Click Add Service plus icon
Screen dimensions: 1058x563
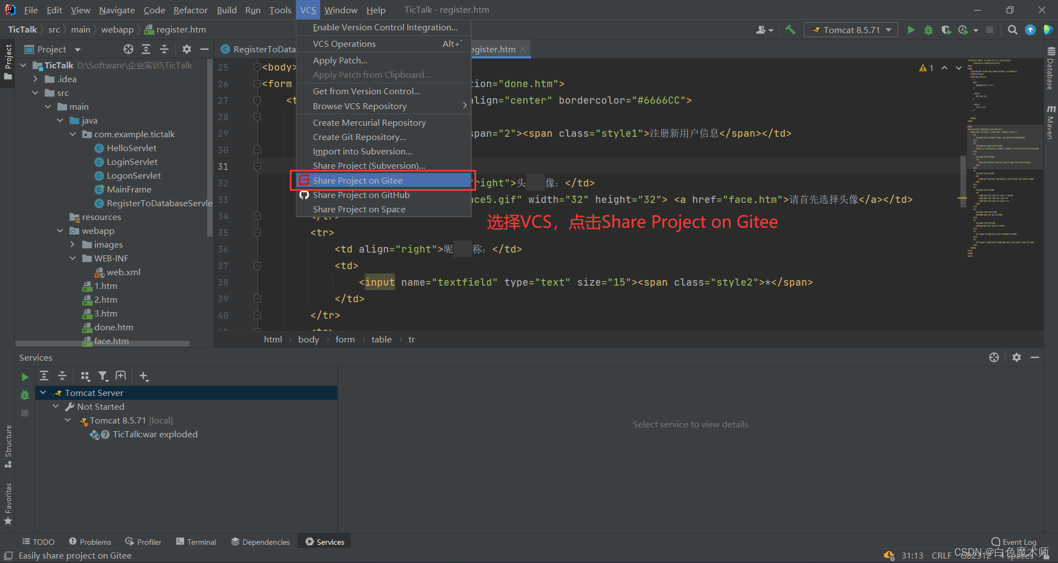coord(144,376)
